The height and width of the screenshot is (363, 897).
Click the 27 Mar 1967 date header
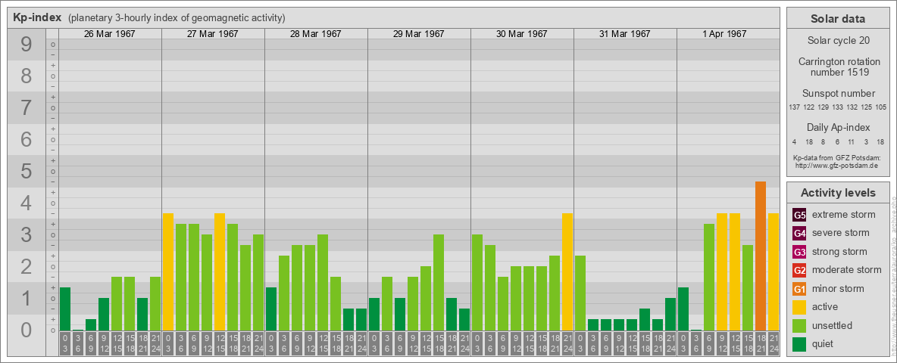(x=212, y=34)
